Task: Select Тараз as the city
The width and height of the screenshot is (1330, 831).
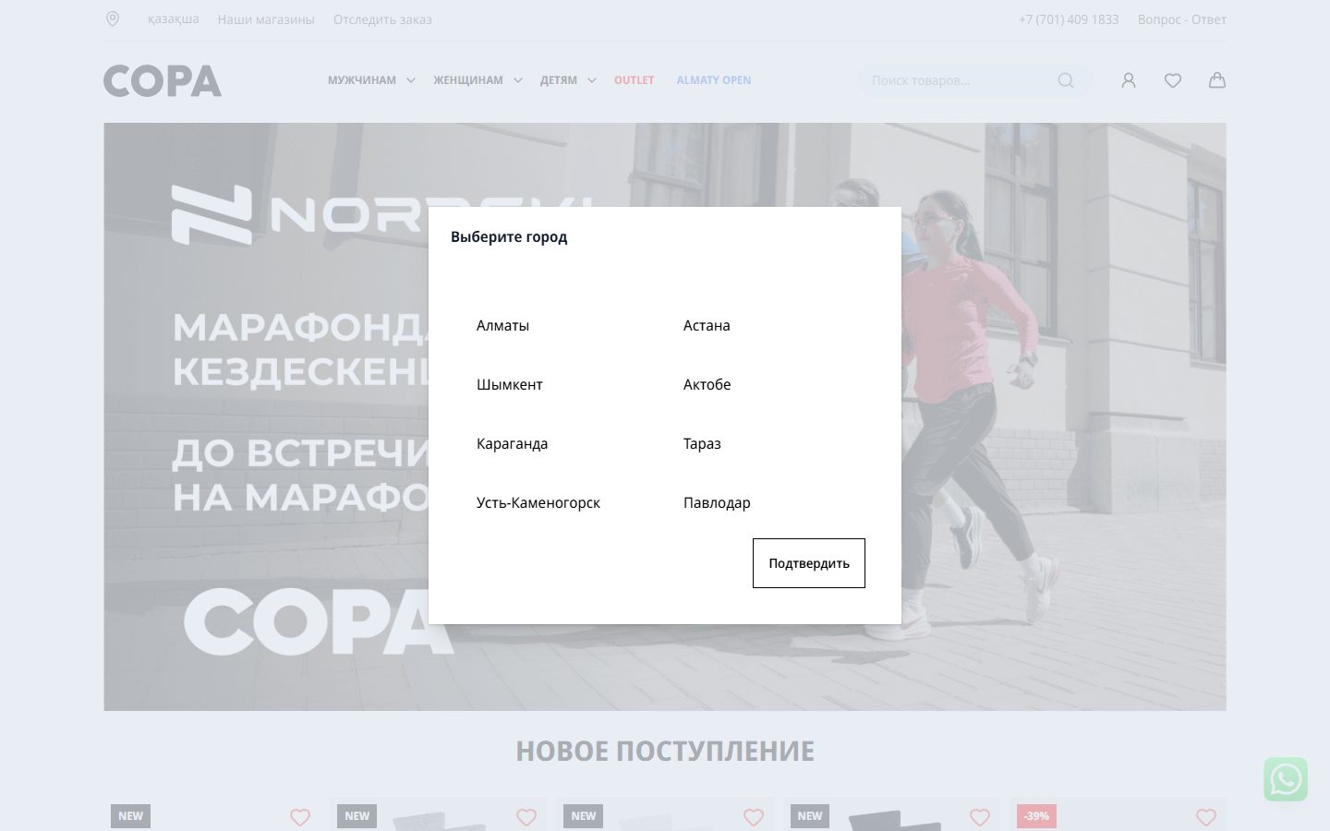Action: coord(702,443)
